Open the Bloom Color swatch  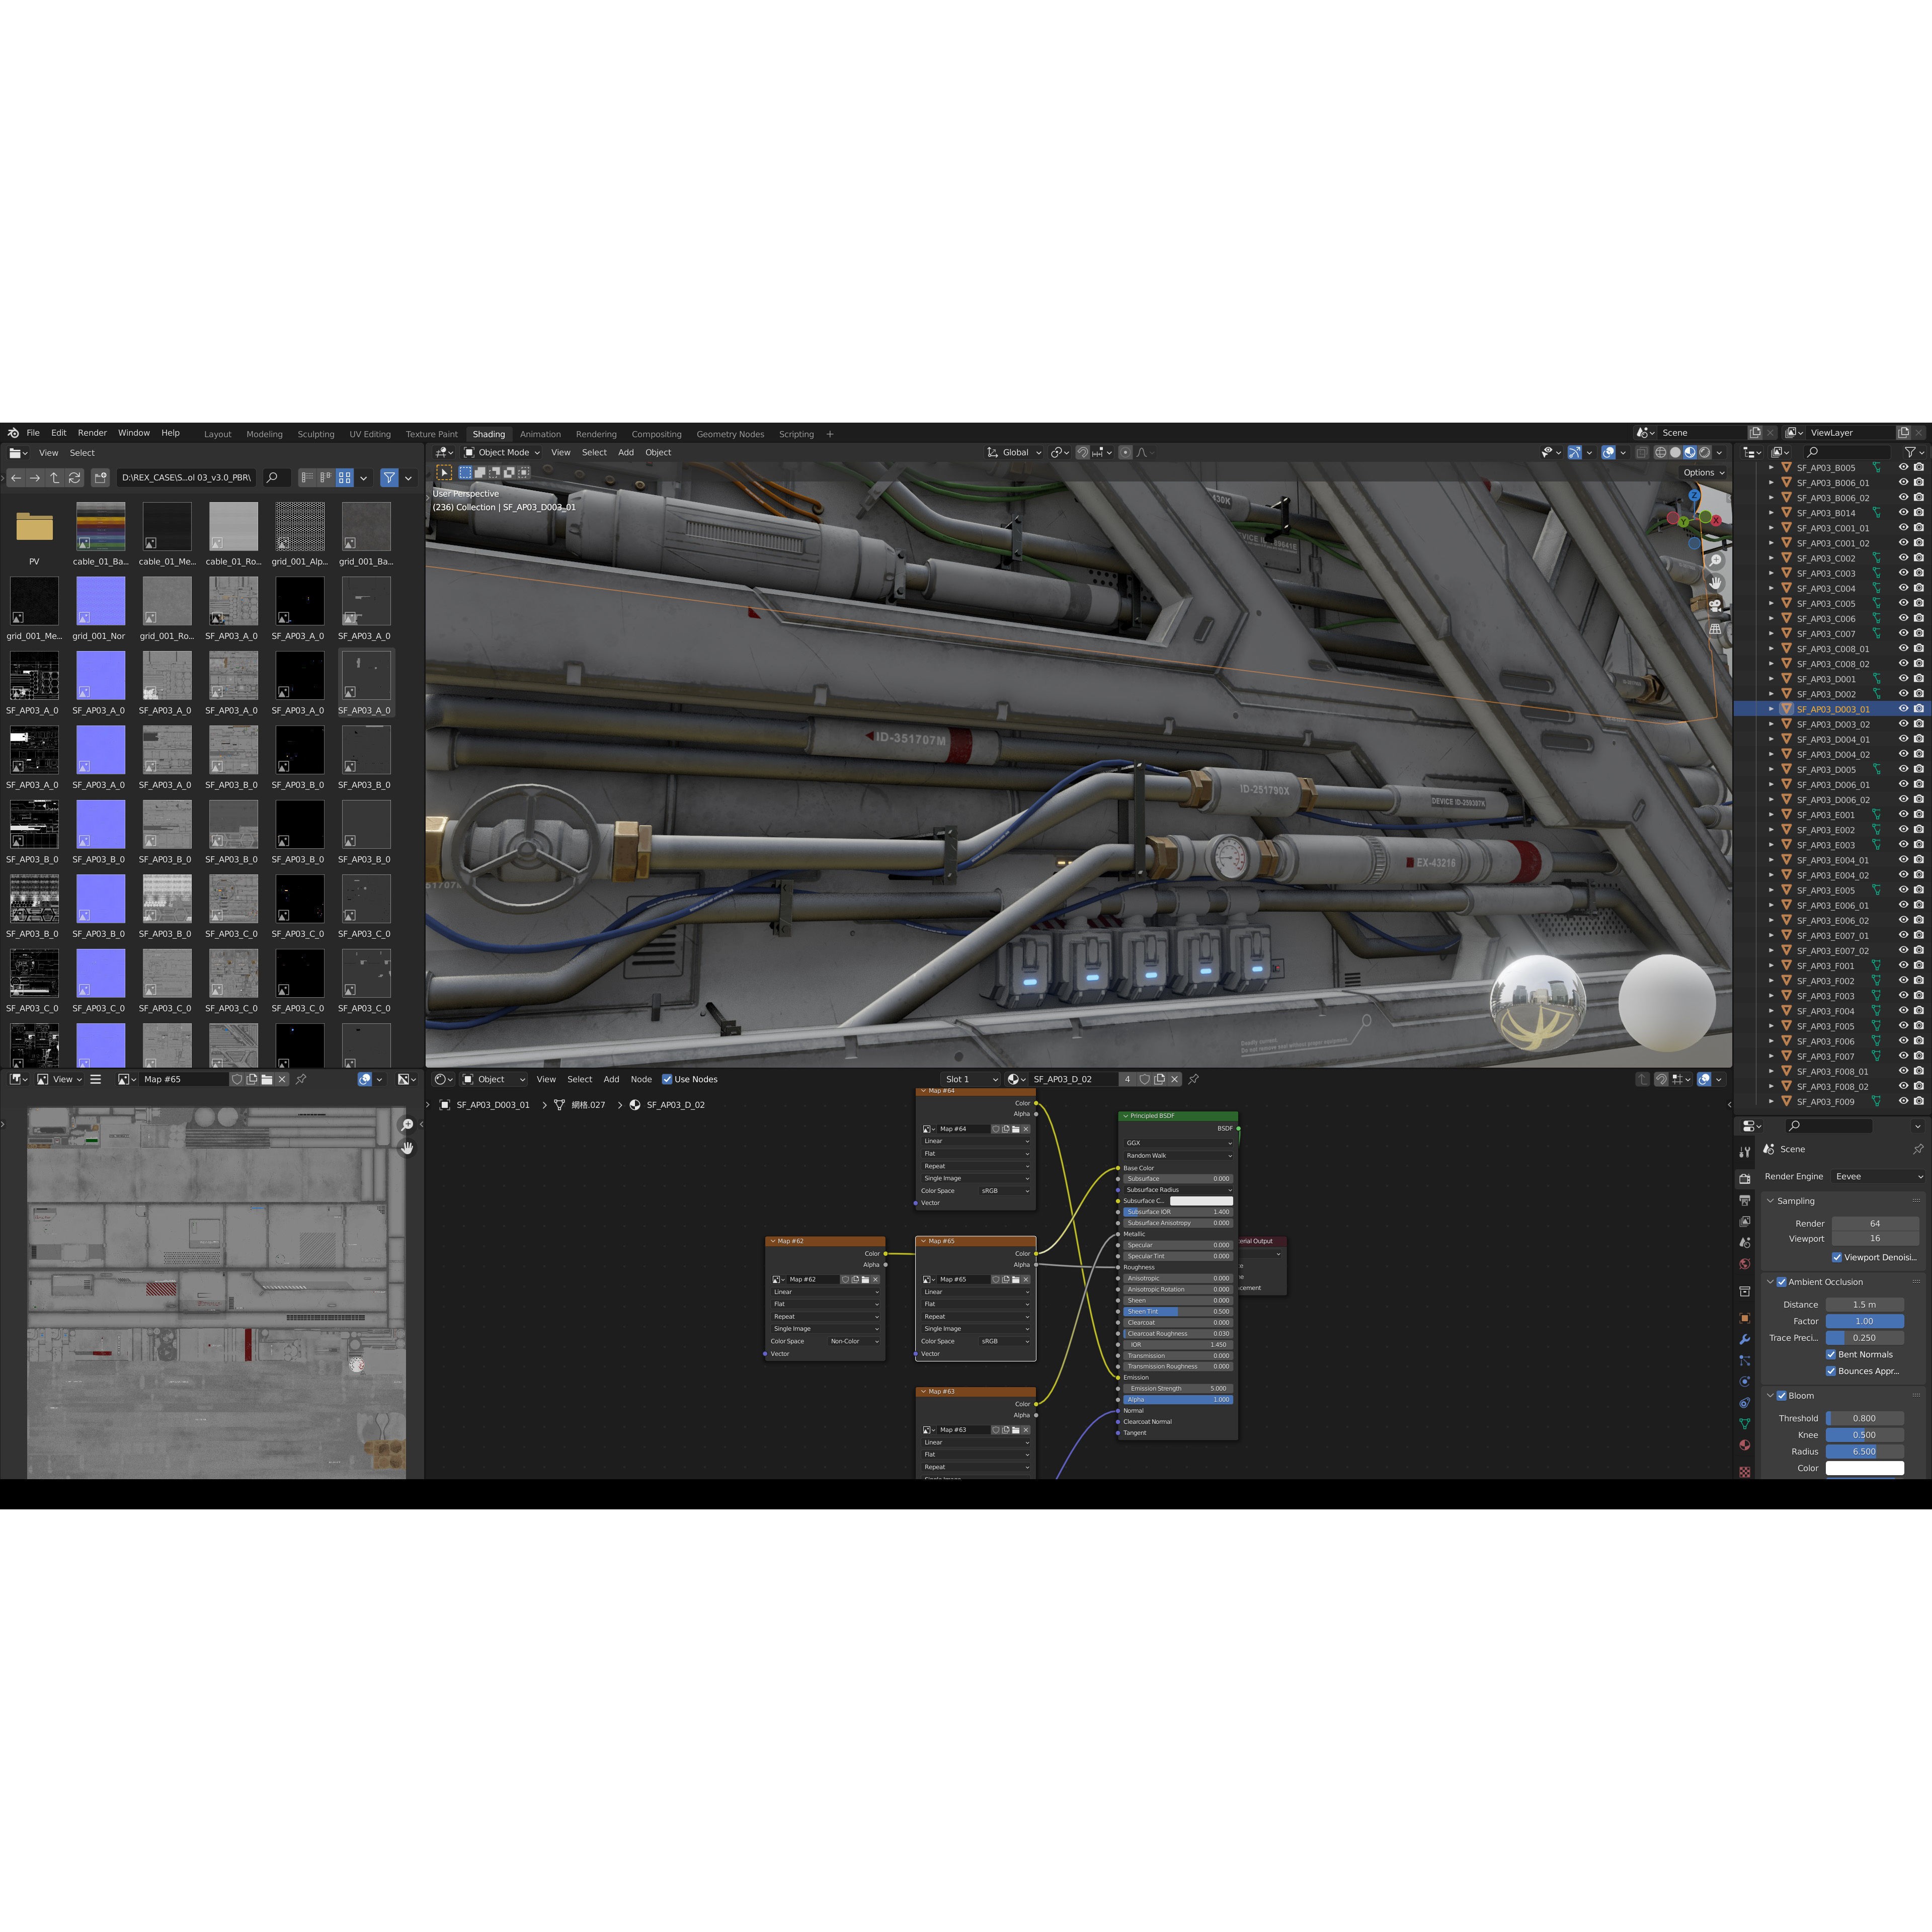pyautogui.click(x=1865, y=1468)
